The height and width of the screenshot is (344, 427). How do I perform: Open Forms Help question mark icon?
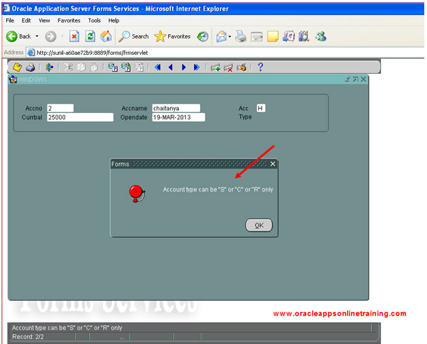[260, 67]
